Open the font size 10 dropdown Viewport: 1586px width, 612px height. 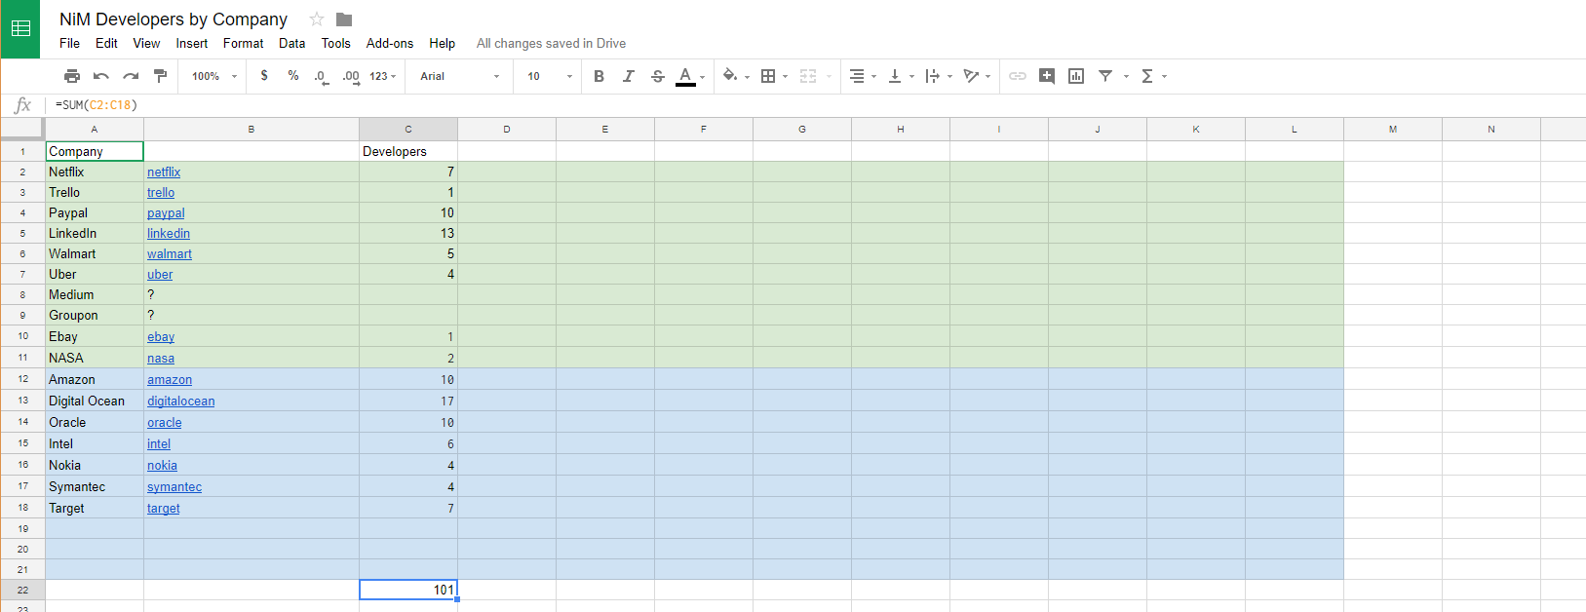[x=550, y=76]
